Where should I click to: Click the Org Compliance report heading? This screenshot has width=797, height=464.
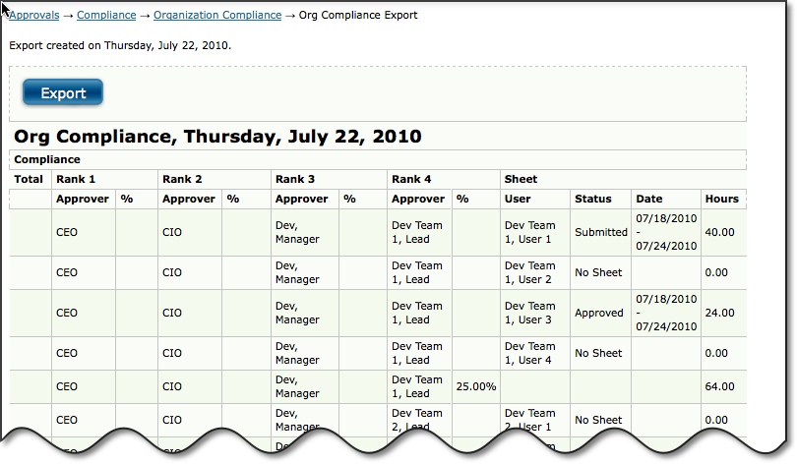click(x=217, y=137)
